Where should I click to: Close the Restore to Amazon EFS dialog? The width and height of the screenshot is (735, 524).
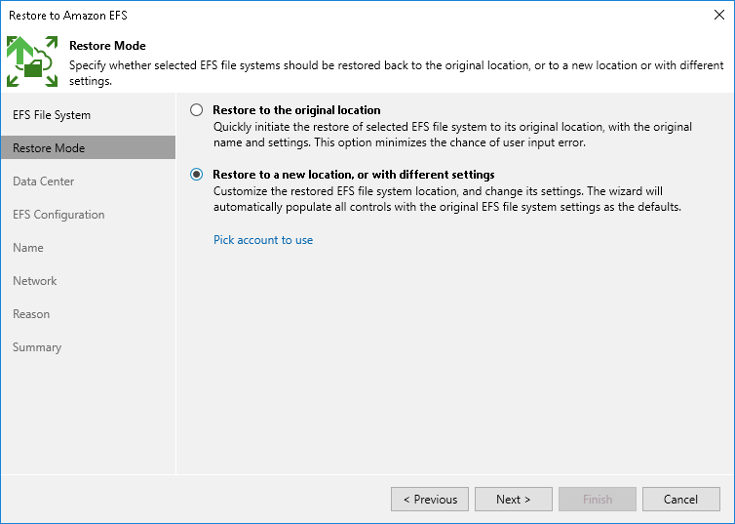click(717, 15)
